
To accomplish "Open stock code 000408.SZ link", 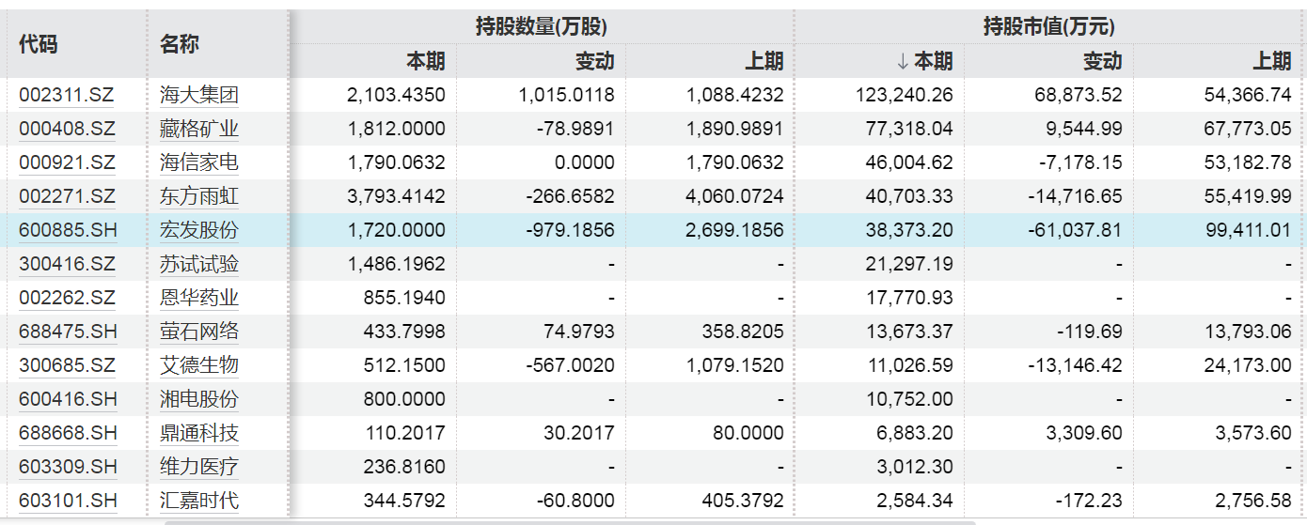I will tap(67, 129).
